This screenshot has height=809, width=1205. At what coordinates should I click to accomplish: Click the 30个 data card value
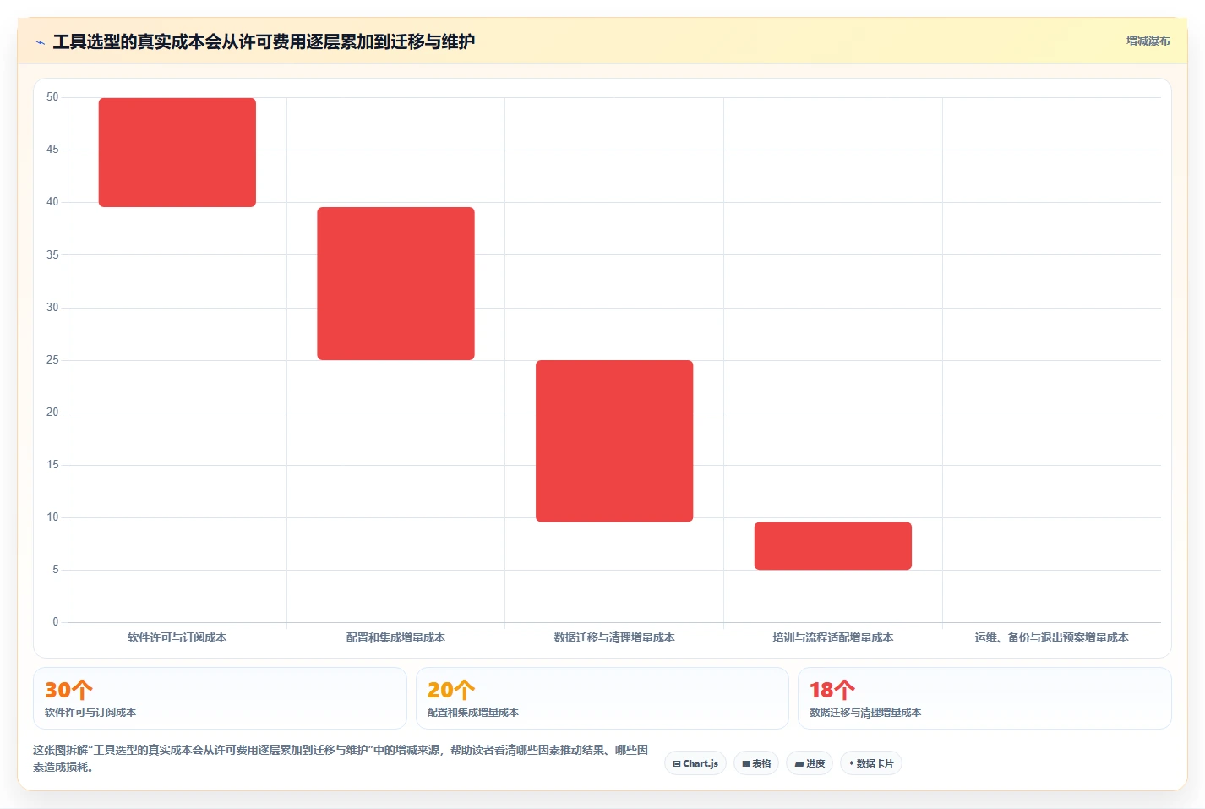[x=68, y=690]
